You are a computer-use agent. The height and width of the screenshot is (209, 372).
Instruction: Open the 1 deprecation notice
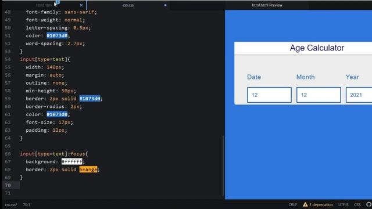(321, 205)
